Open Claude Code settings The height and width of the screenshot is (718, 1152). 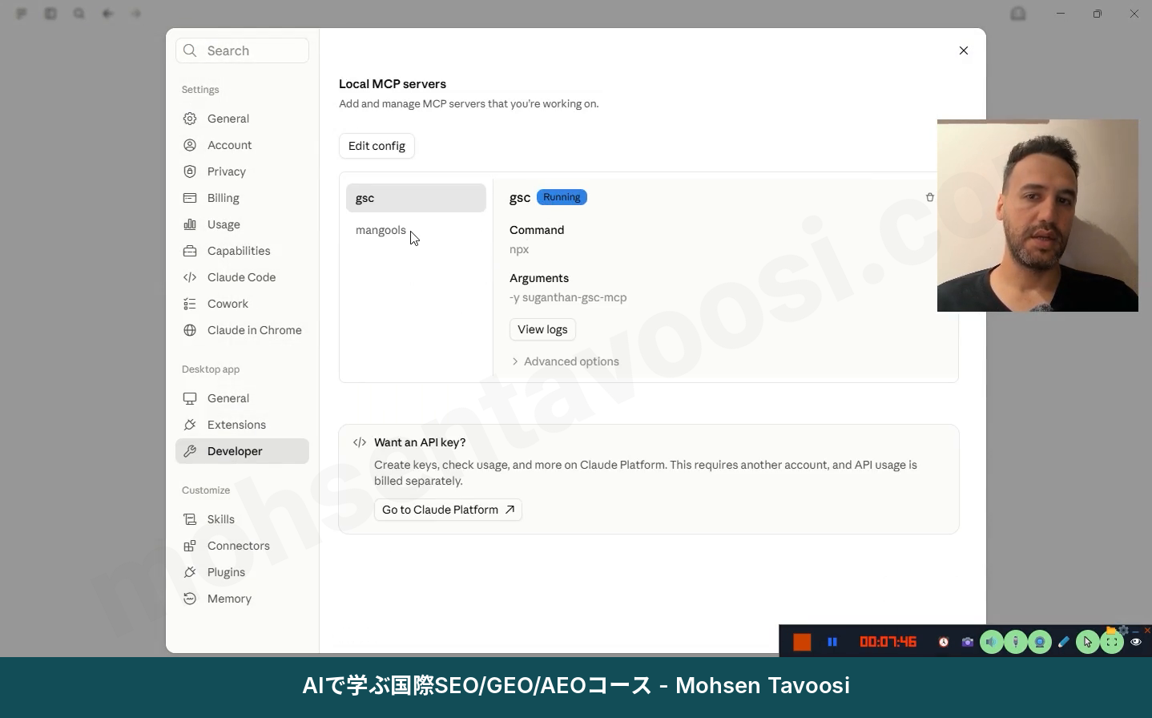coord(242,277)
